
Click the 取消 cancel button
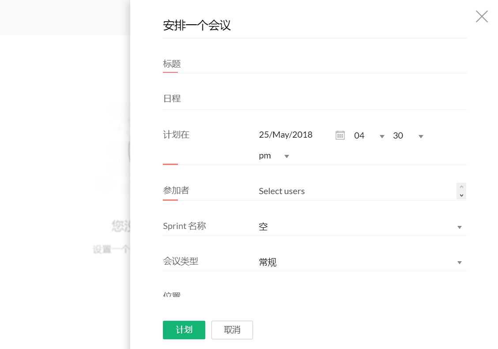click(x=232, y=330)
